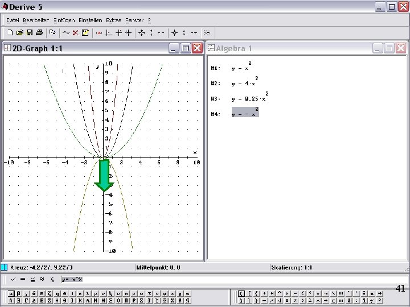Insert the plus sign from math symbol bar
Viewport: 410px width, 307px height.
click(x=264, y=293)
